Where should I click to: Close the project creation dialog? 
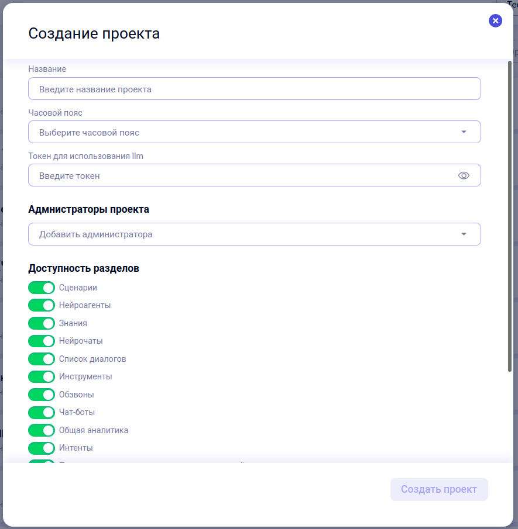point(495,20)
